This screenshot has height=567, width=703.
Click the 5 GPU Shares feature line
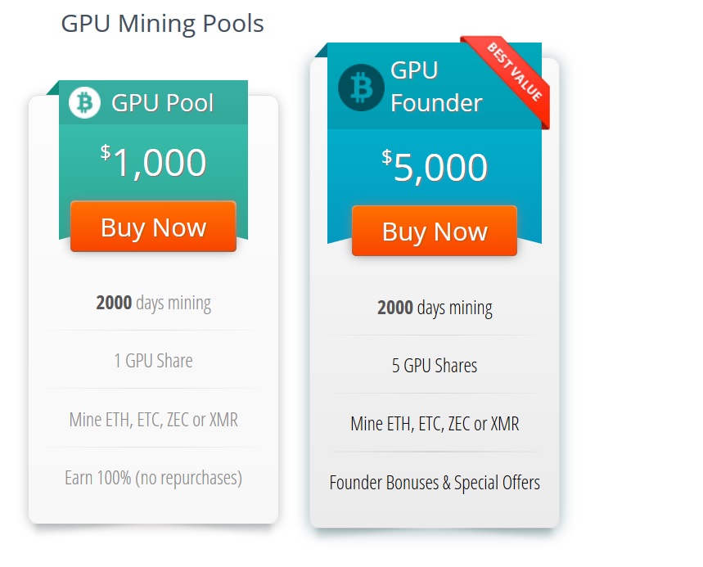click(x=435, y=365)
